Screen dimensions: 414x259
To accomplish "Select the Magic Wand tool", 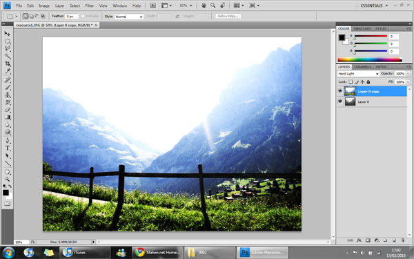I will (8, 56).
